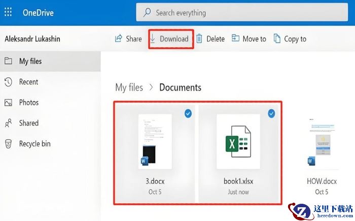Viewport: 355px width, 221px height.
Task: Click the My files folder icon in sidebar
Action: pyautogui.click(x=9, y=61)
